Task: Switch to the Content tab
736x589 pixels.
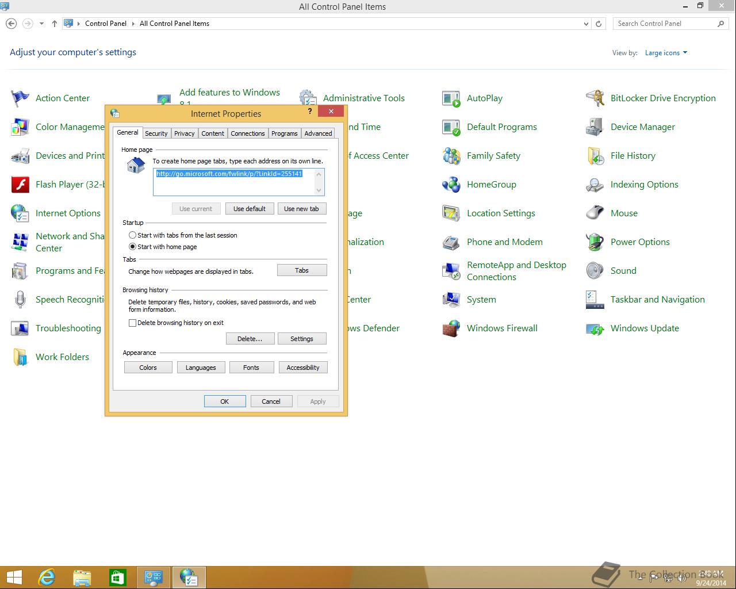Action: 213,133
